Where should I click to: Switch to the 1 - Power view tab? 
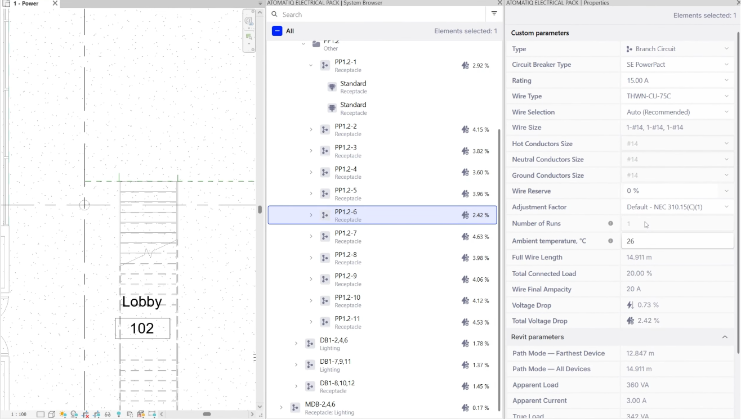[25, 3]
